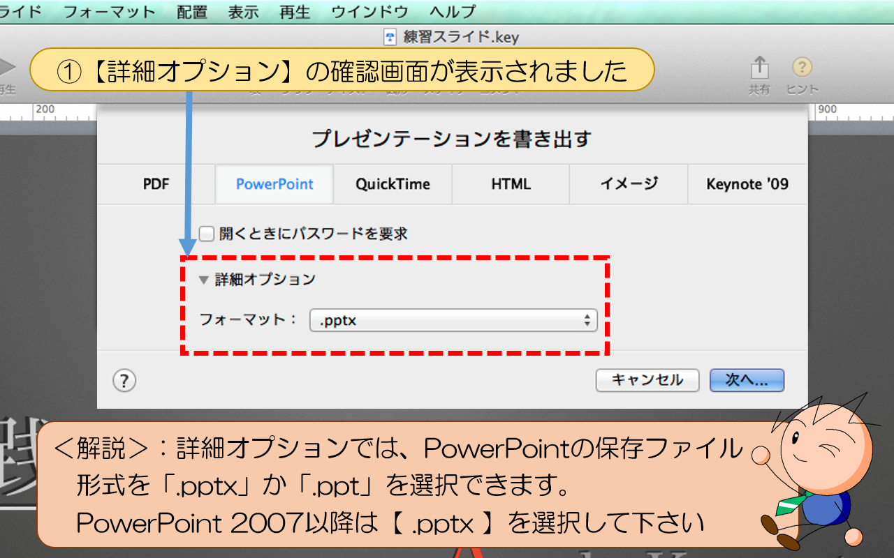Click the Play button in toolbar

[6, 68]
